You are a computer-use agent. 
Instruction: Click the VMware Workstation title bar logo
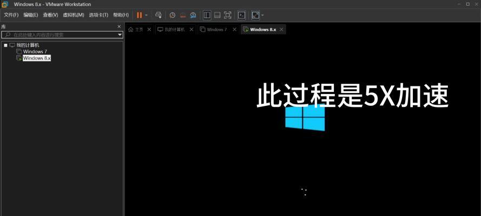(x=5, y=4)
